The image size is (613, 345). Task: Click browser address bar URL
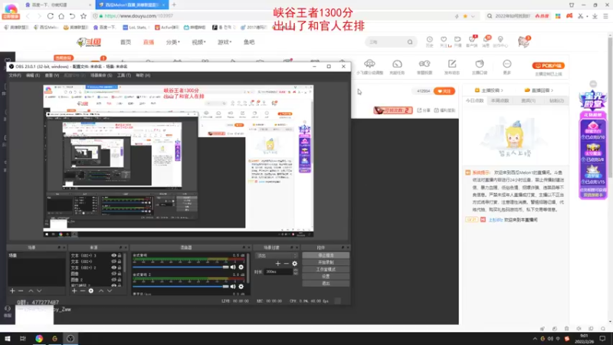139,16
